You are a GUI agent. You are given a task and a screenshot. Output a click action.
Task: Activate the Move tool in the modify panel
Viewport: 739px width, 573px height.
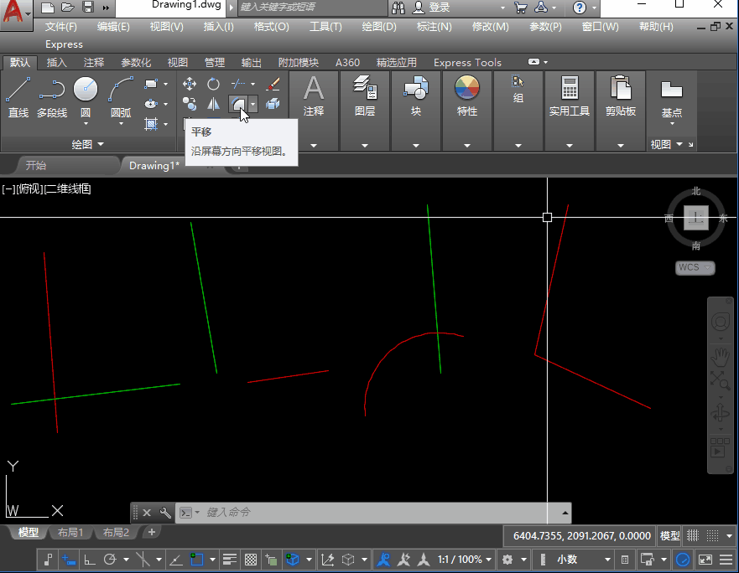coord(190,84)
